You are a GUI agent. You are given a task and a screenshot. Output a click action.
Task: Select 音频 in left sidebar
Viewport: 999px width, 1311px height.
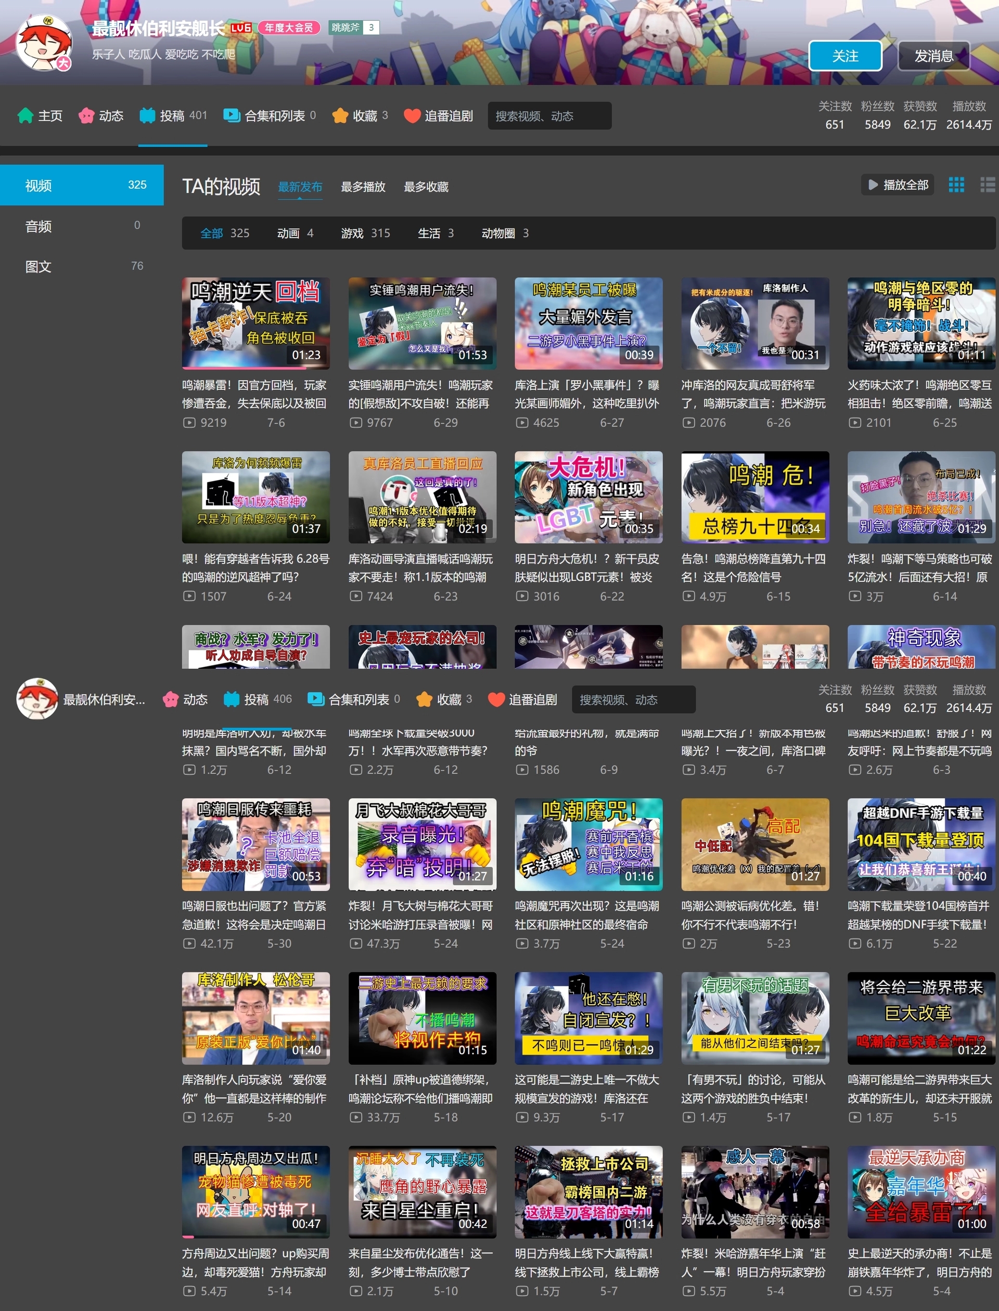pyautogui.click(x=82, y=226)
